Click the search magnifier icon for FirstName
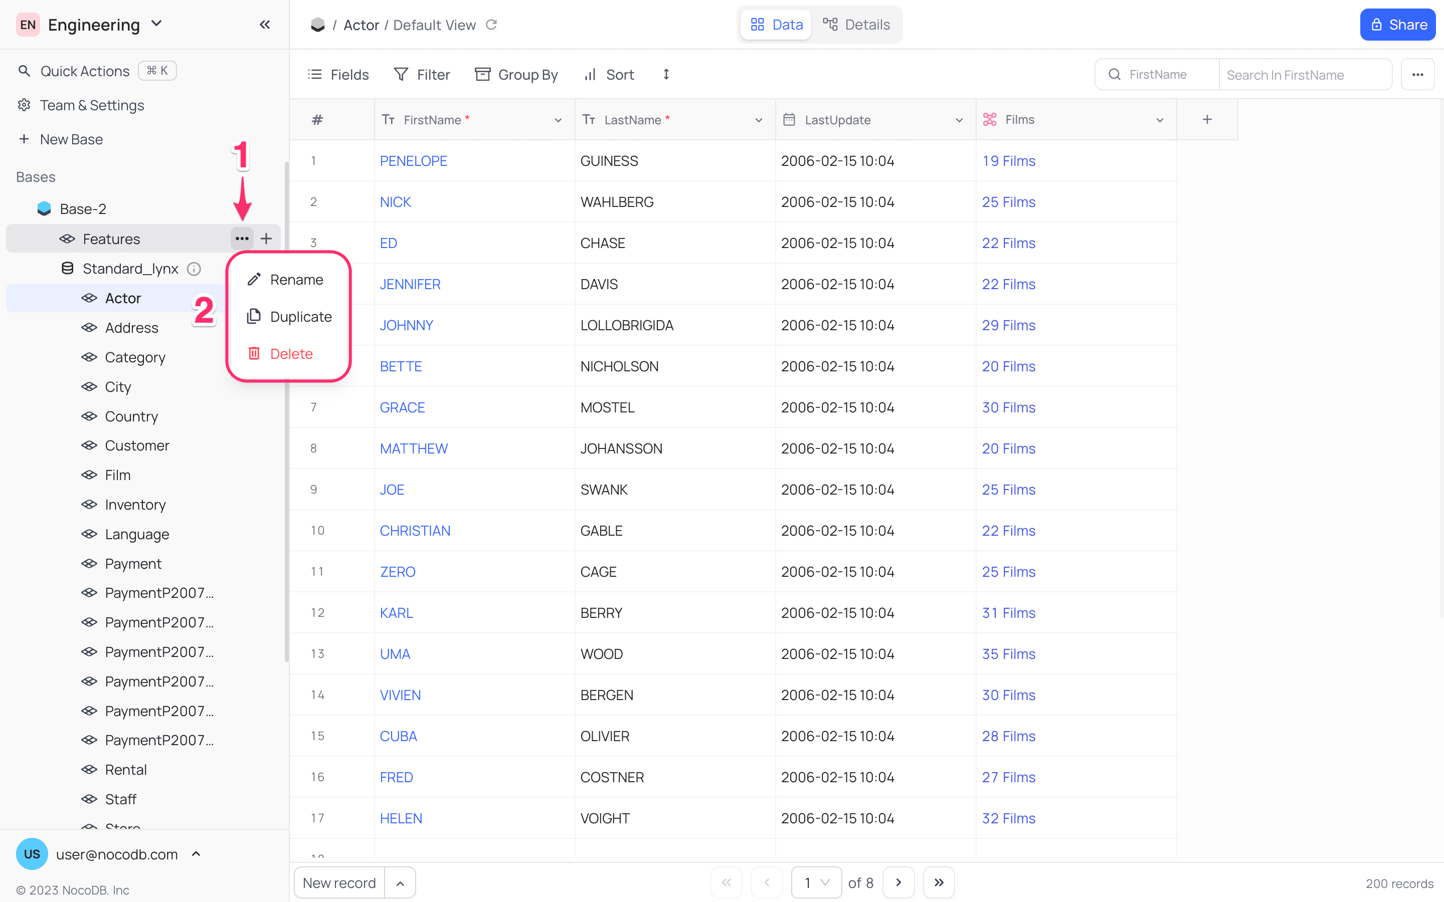Screen dimensions: 1444x902 pyautogui.click(x=1114, y=75)
